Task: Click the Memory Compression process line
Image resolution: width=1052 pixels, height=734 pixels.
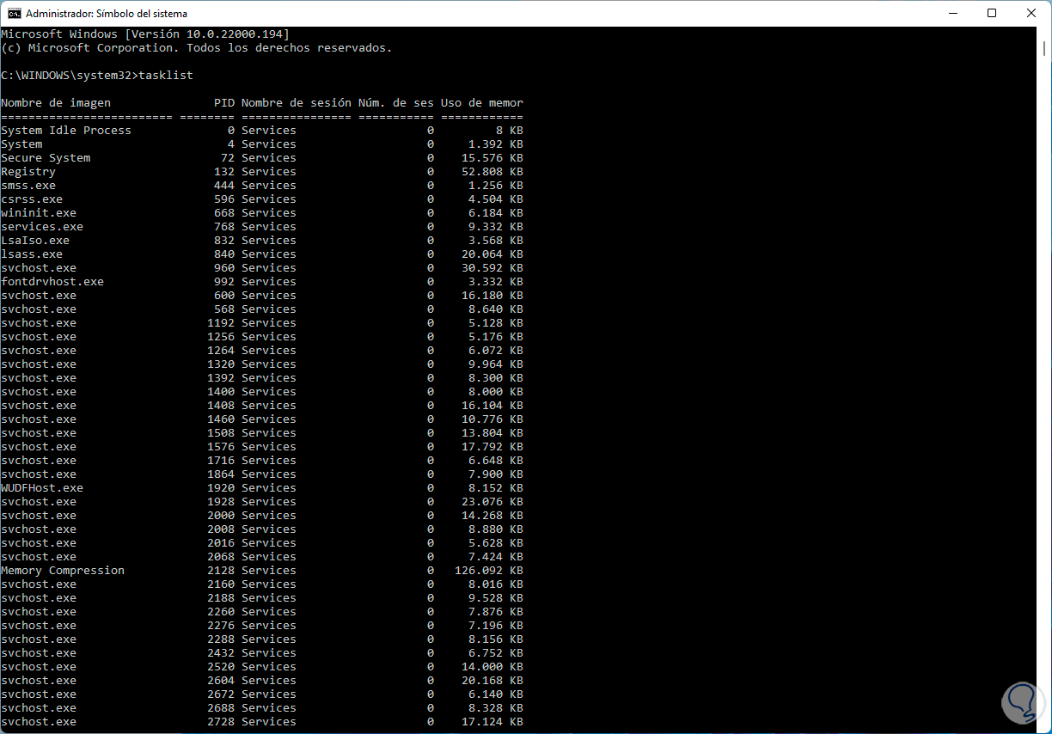Action: point(62,570)
